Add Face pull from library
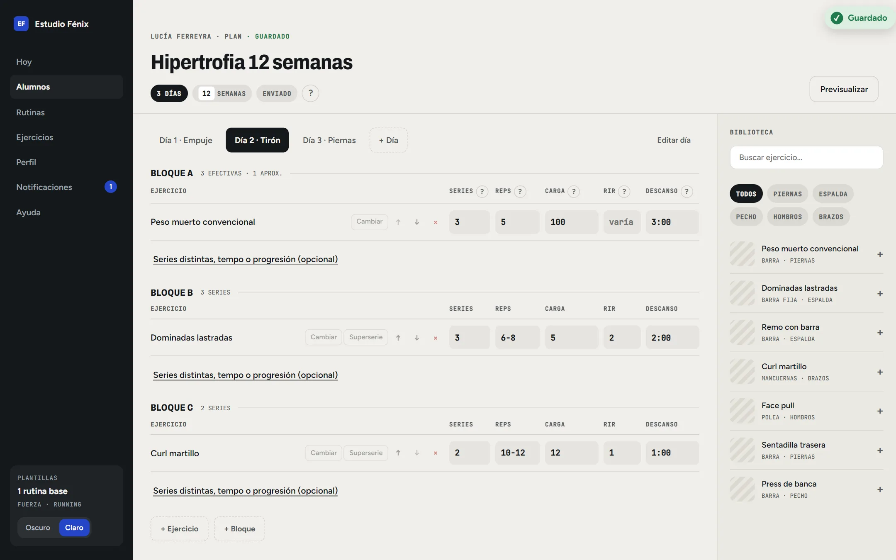This screenshot has width=896, height=560. [880, 411]
